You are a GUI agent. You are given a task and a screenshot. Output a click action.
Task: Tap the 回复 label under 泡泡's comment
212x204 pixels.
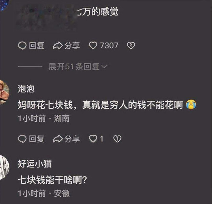click(x=37, y=139)
